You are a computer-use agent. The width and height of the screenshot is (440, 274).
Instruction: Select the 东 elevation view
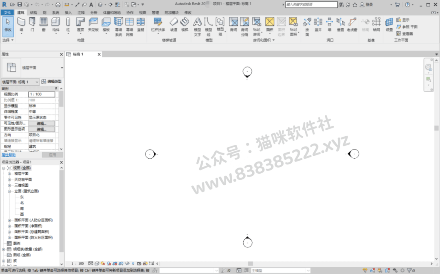22,197
